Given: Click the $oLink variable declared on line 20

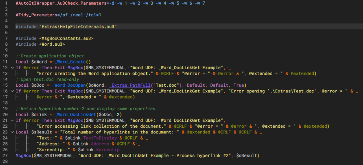Looking at the screenshot, I should 39,115.
